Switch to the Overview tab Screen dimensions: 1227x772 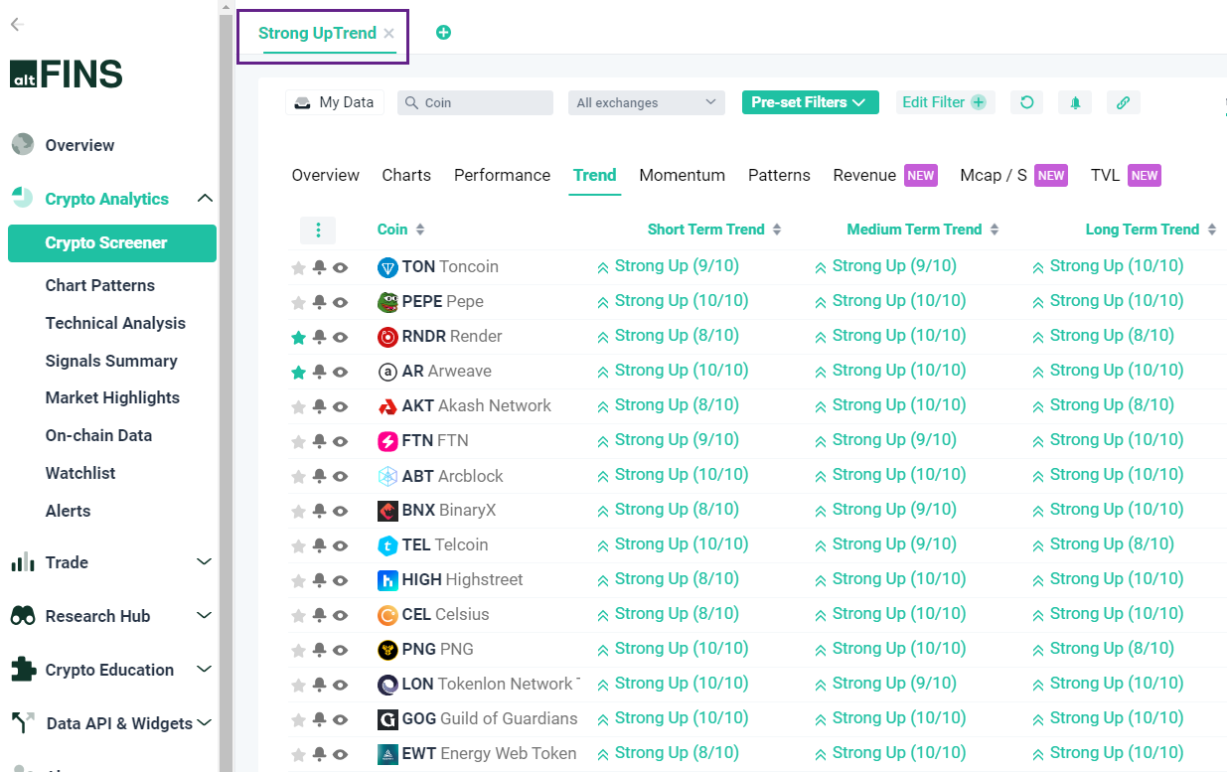point(325,175)
